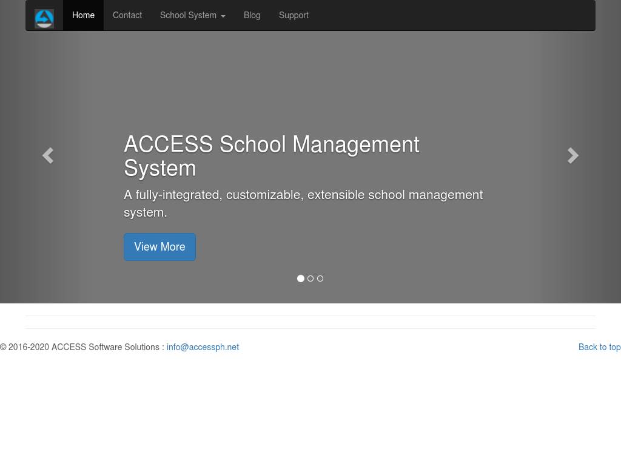Open the info@accessph.net email link
Viewport: 621px width, 466px height.
[x=203, y=347]
